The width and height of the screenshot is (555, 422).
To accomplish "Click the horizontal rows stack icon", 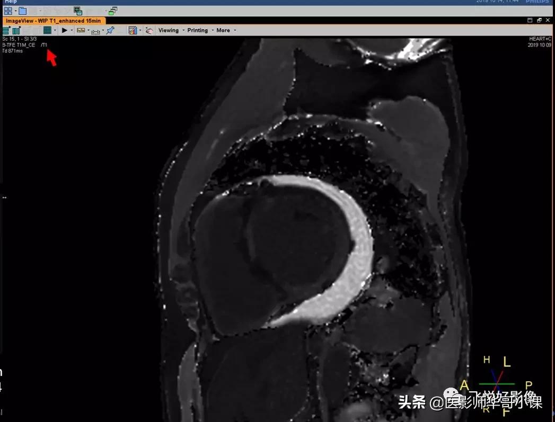I will [x=5, y=30].
